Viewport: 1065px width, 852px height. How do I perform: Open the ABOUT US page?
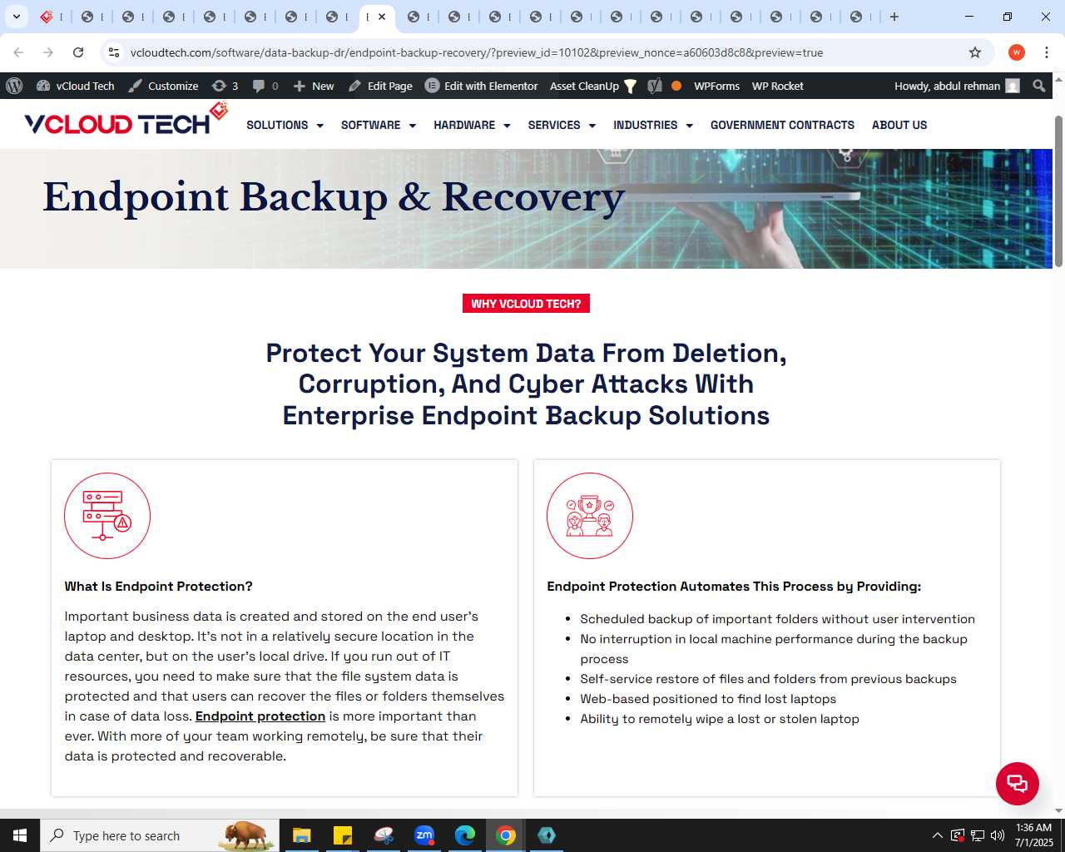(899, 125)
